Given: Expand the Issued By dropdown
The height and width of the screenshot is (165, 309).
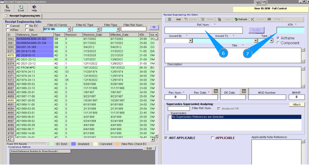Looking at the screenshot, I should pos(190,41).
